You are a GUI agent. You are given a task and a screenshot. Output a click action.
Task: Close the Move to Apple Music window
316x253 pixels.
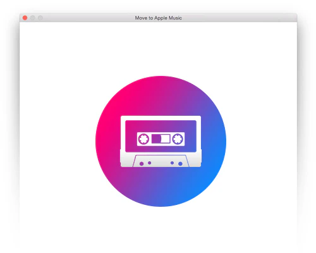25,18
